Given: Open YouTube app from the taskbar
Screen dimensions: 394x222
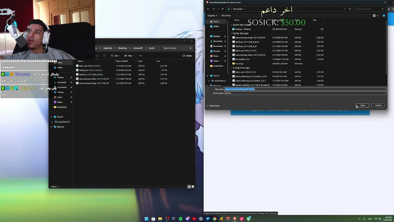Looking at the screenshot, I should pyautogui.click(x=194, y=219).
